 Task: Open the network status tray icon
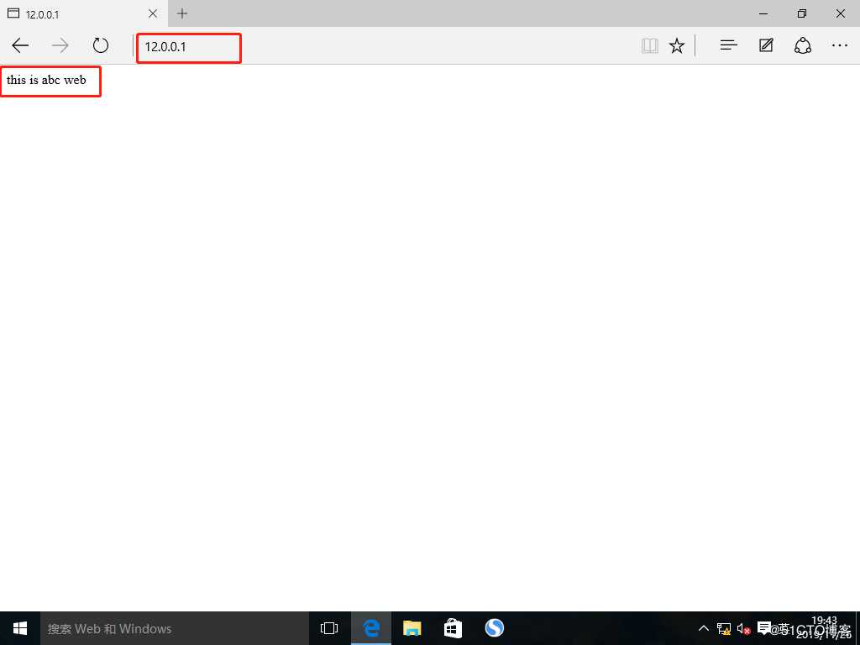point(724,628)
